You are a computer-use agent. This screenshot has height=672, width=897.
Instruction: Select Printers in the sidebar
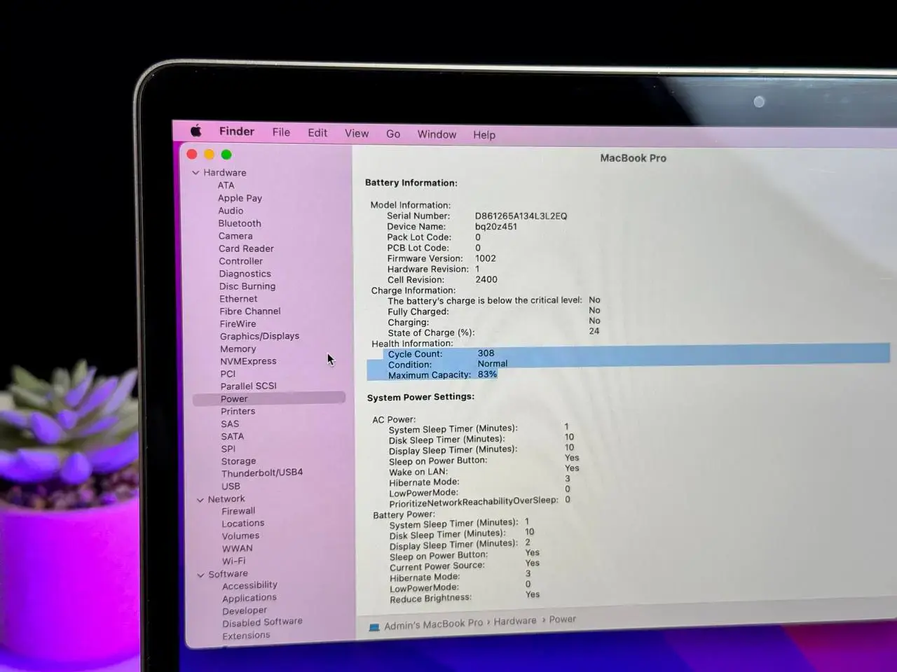(238, 412)
